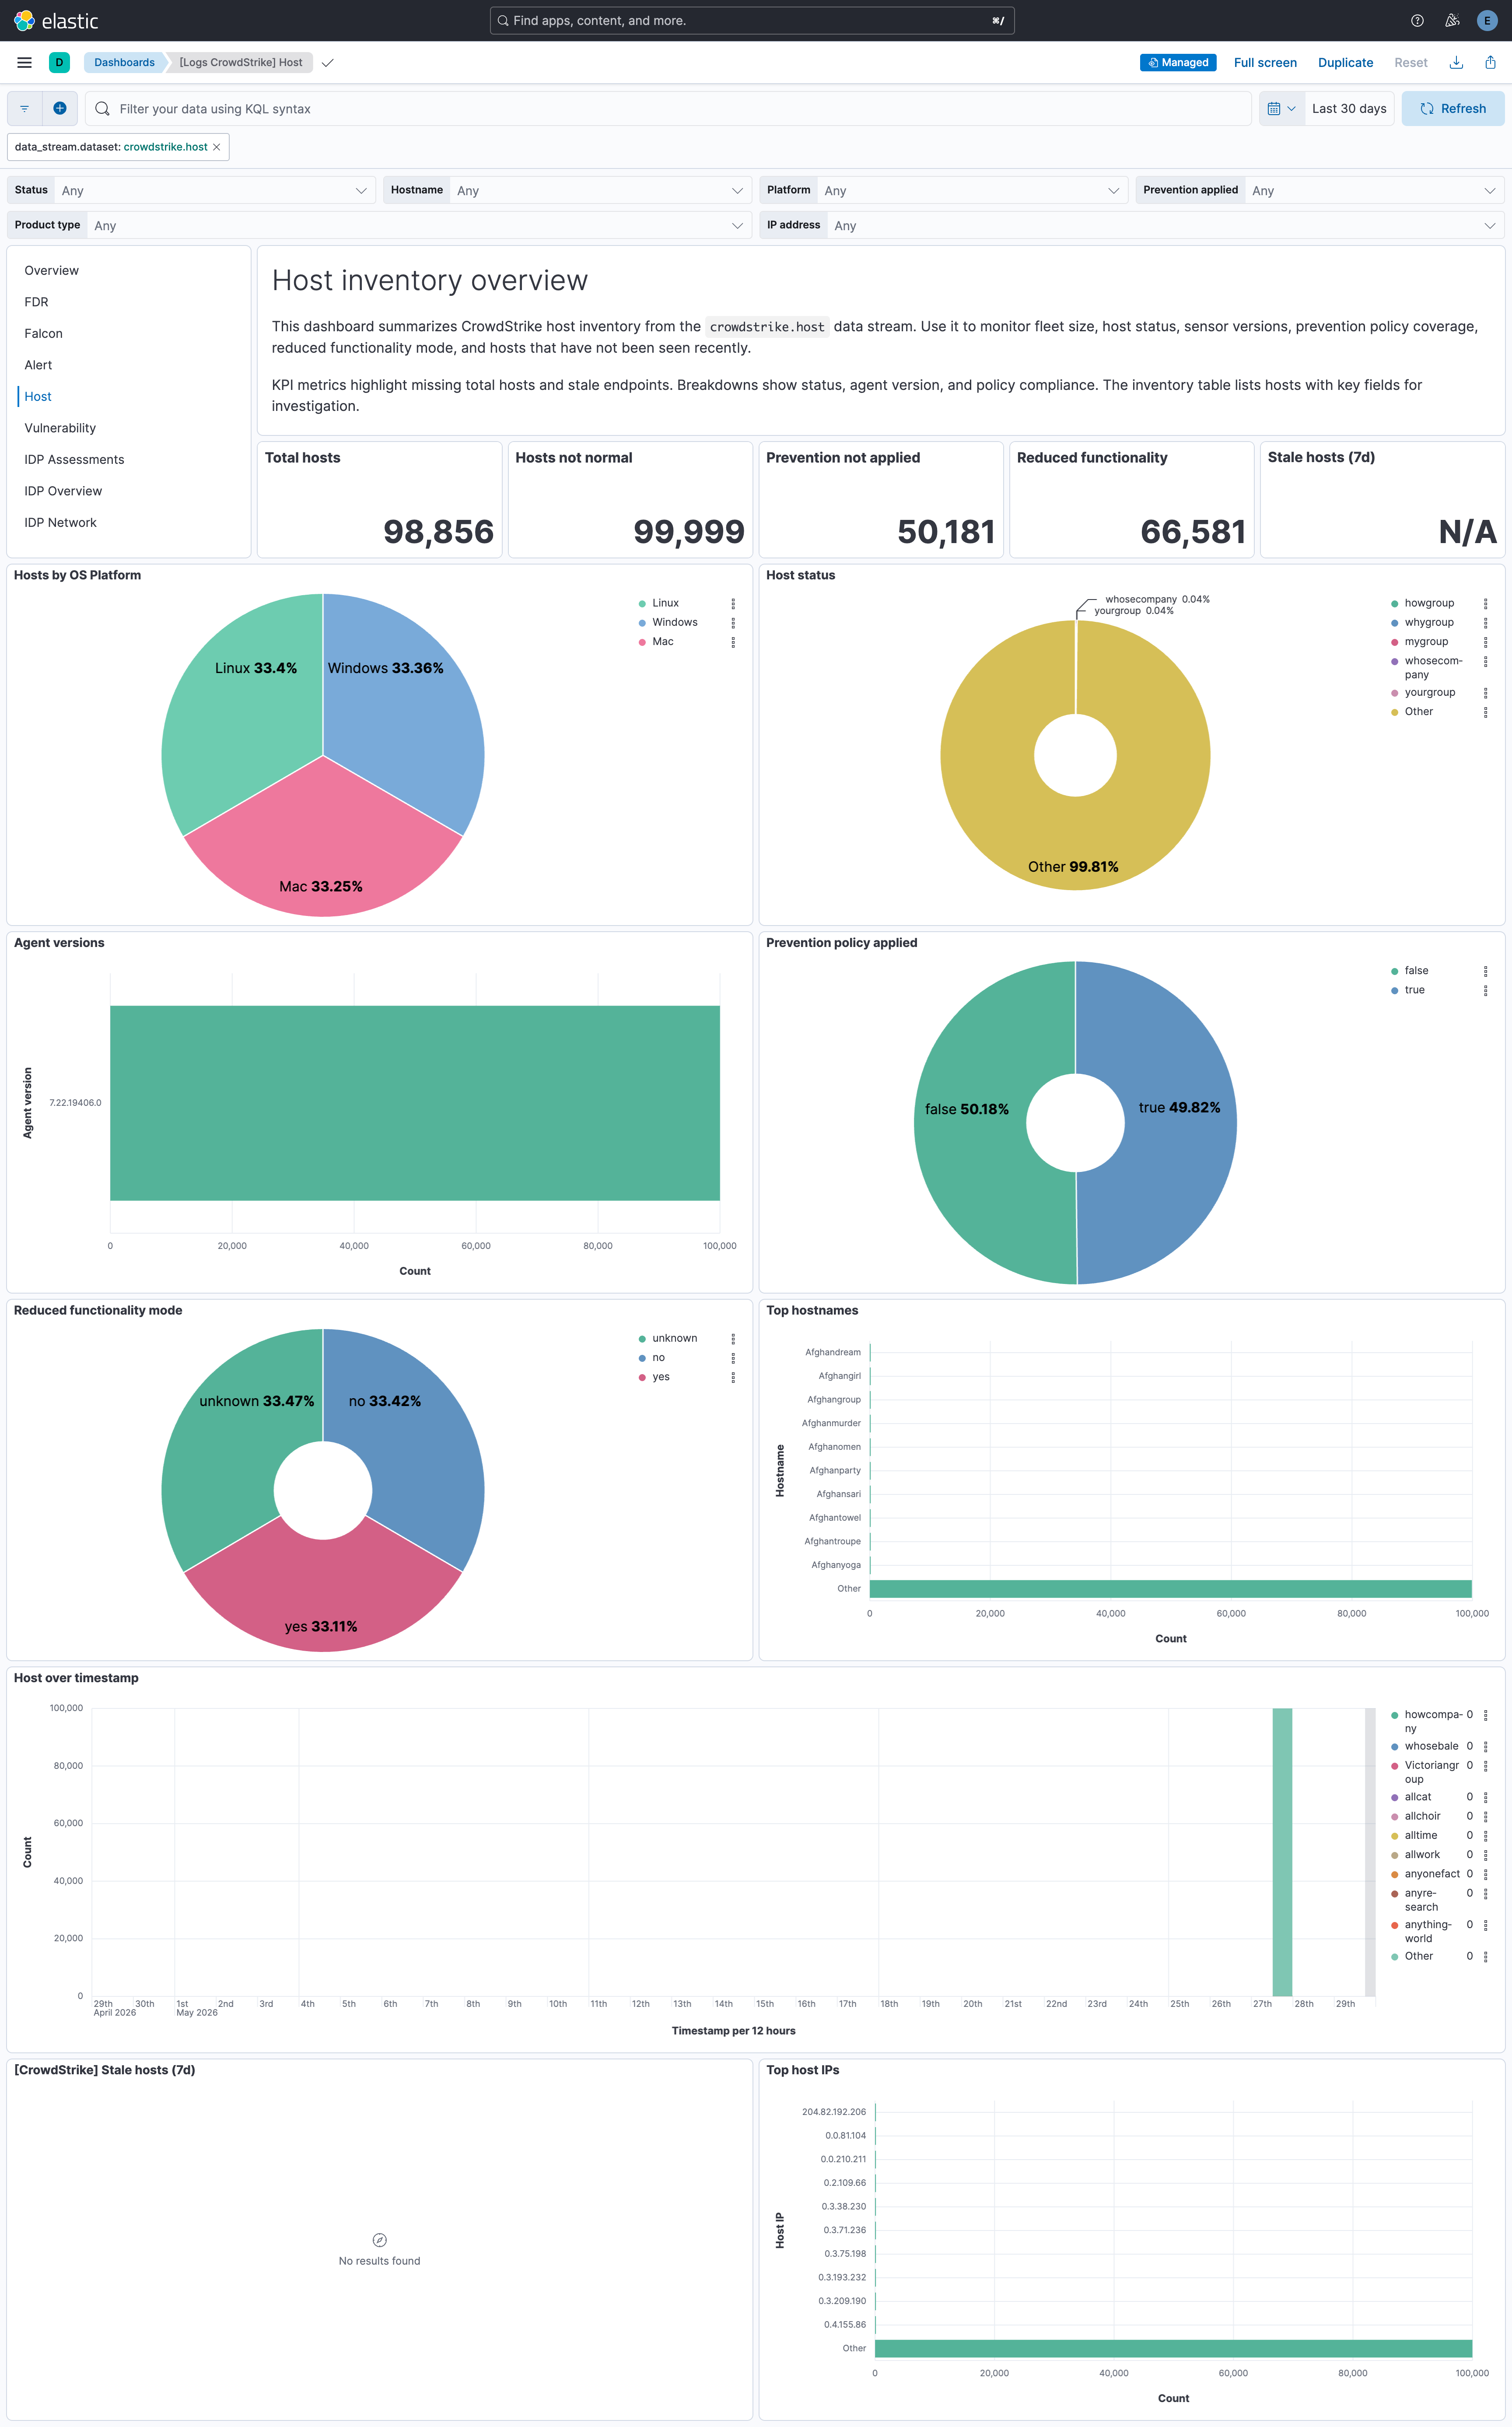Click the Mac pink color swatch
This screenshot has width=1512, height=2427.
642,643
